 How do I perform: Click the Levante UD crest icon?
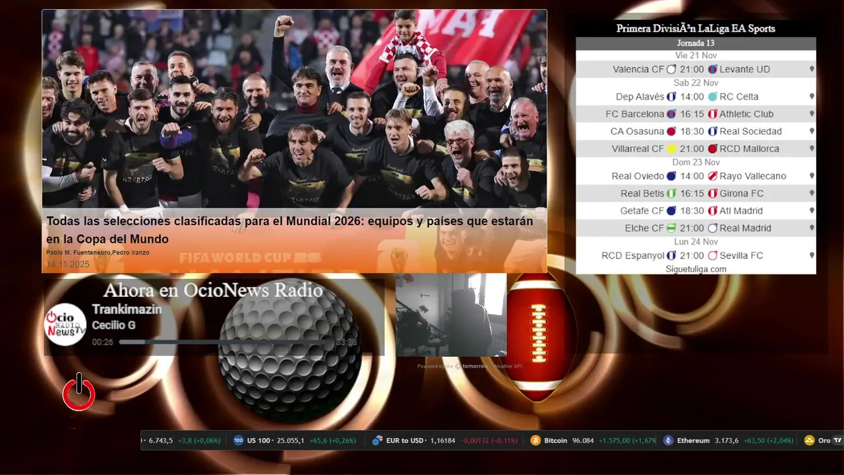point(713,69)
